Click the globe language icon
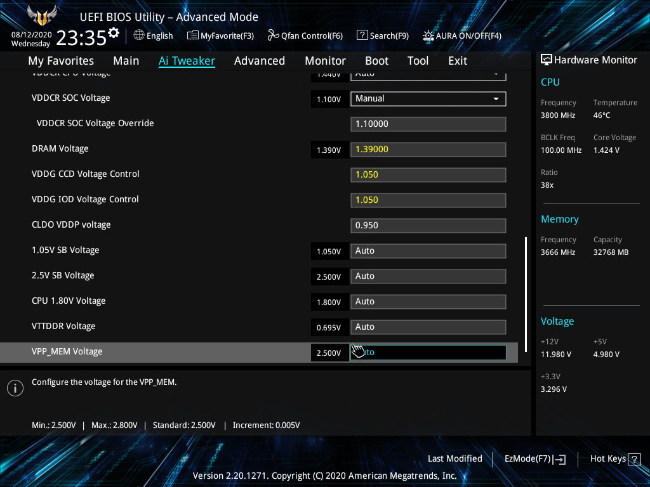The width and height of the screenshot is (650, 487). (139, 36)
